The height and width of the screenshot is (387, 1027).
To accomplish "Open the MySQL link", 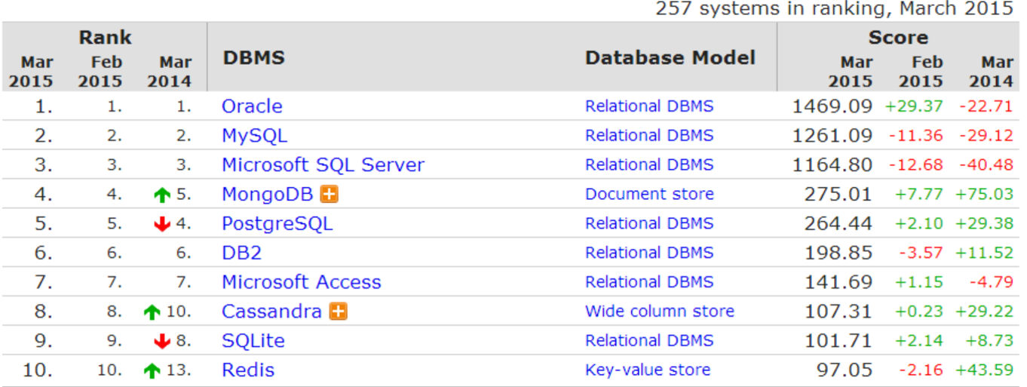I will tap(254, 136).
